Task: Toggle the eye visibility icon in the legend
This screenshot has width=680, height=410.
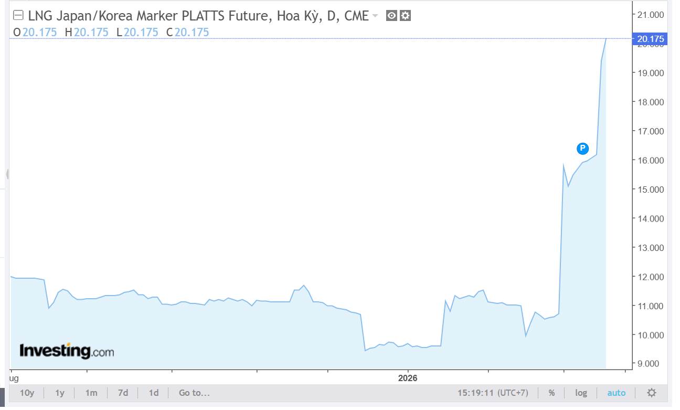Action: [x=391, y=16]
